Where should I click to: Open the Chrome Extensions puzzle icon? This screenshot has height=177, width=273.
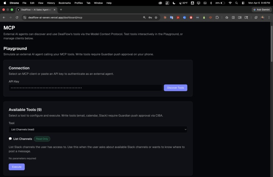pos(217,17)
